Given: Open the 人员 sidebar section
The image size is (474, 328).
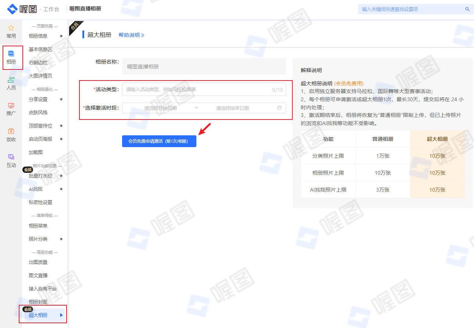Looking at the screenshot, I should (x=11, y=83).
